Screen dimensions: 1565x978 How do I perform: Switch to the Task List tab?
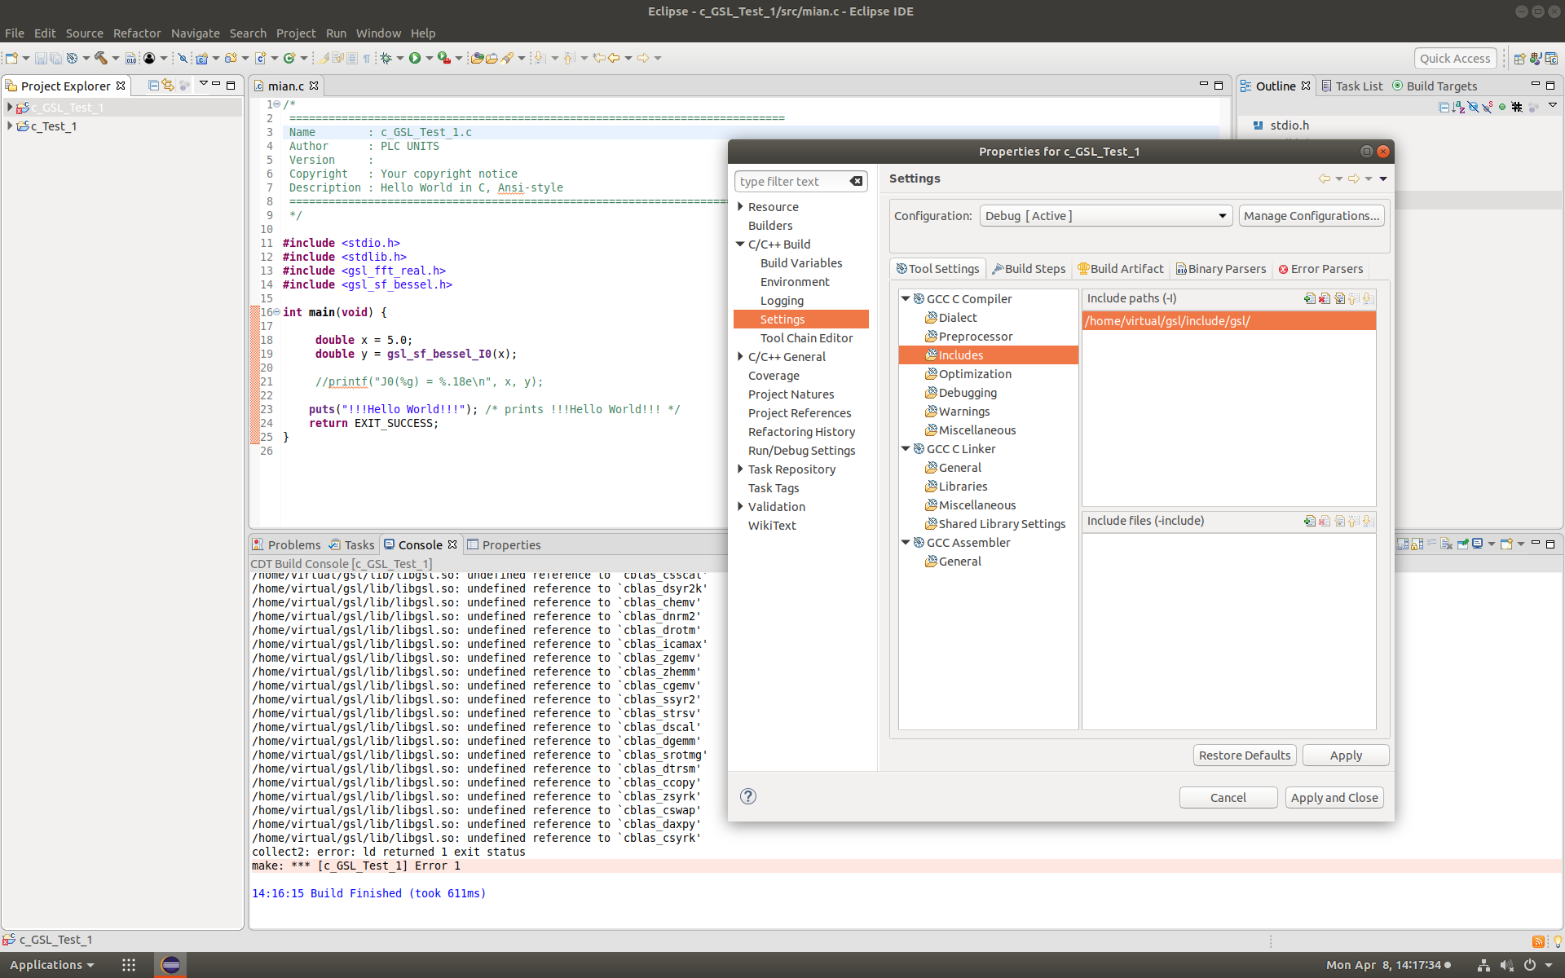click(x=1352, y=86)
